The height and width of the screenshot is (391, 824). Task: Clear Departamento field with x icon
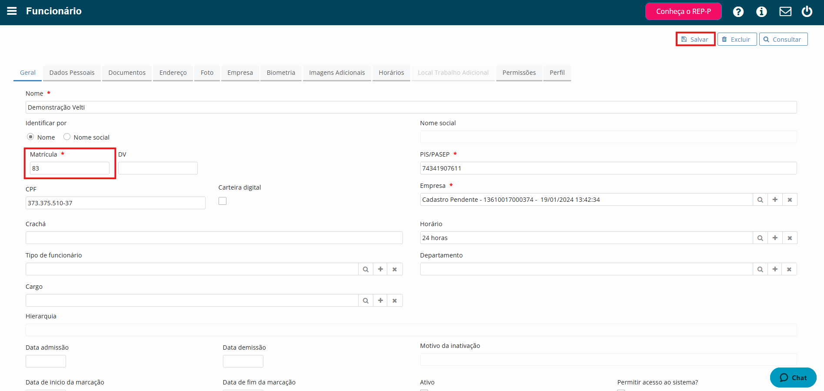pyautogui.click(x=789, y=269)
